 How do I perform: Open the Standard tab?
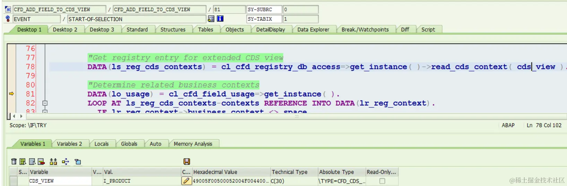pyautogui.click(x=137, y=29)
